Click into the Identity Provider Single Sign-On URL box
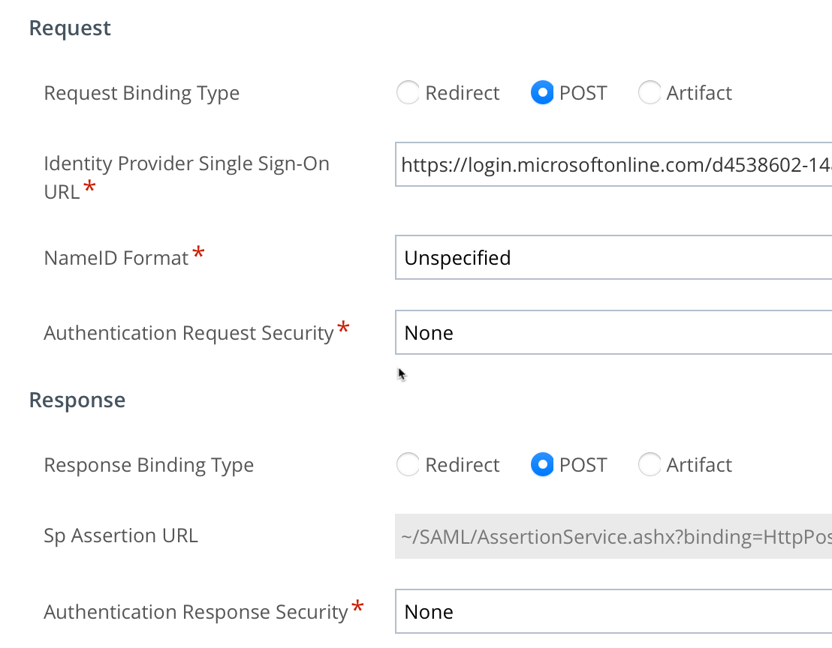 pyautogui.click(x=613, y=164)
